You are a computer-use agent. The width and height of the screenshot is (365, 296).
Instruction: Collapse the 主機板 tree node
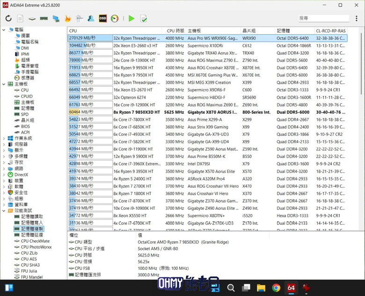point(4,84)
